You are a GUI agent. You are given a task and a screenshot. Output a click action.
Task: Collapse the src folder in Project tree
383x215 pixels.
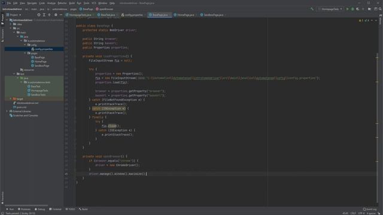click(x=11, y=28)
